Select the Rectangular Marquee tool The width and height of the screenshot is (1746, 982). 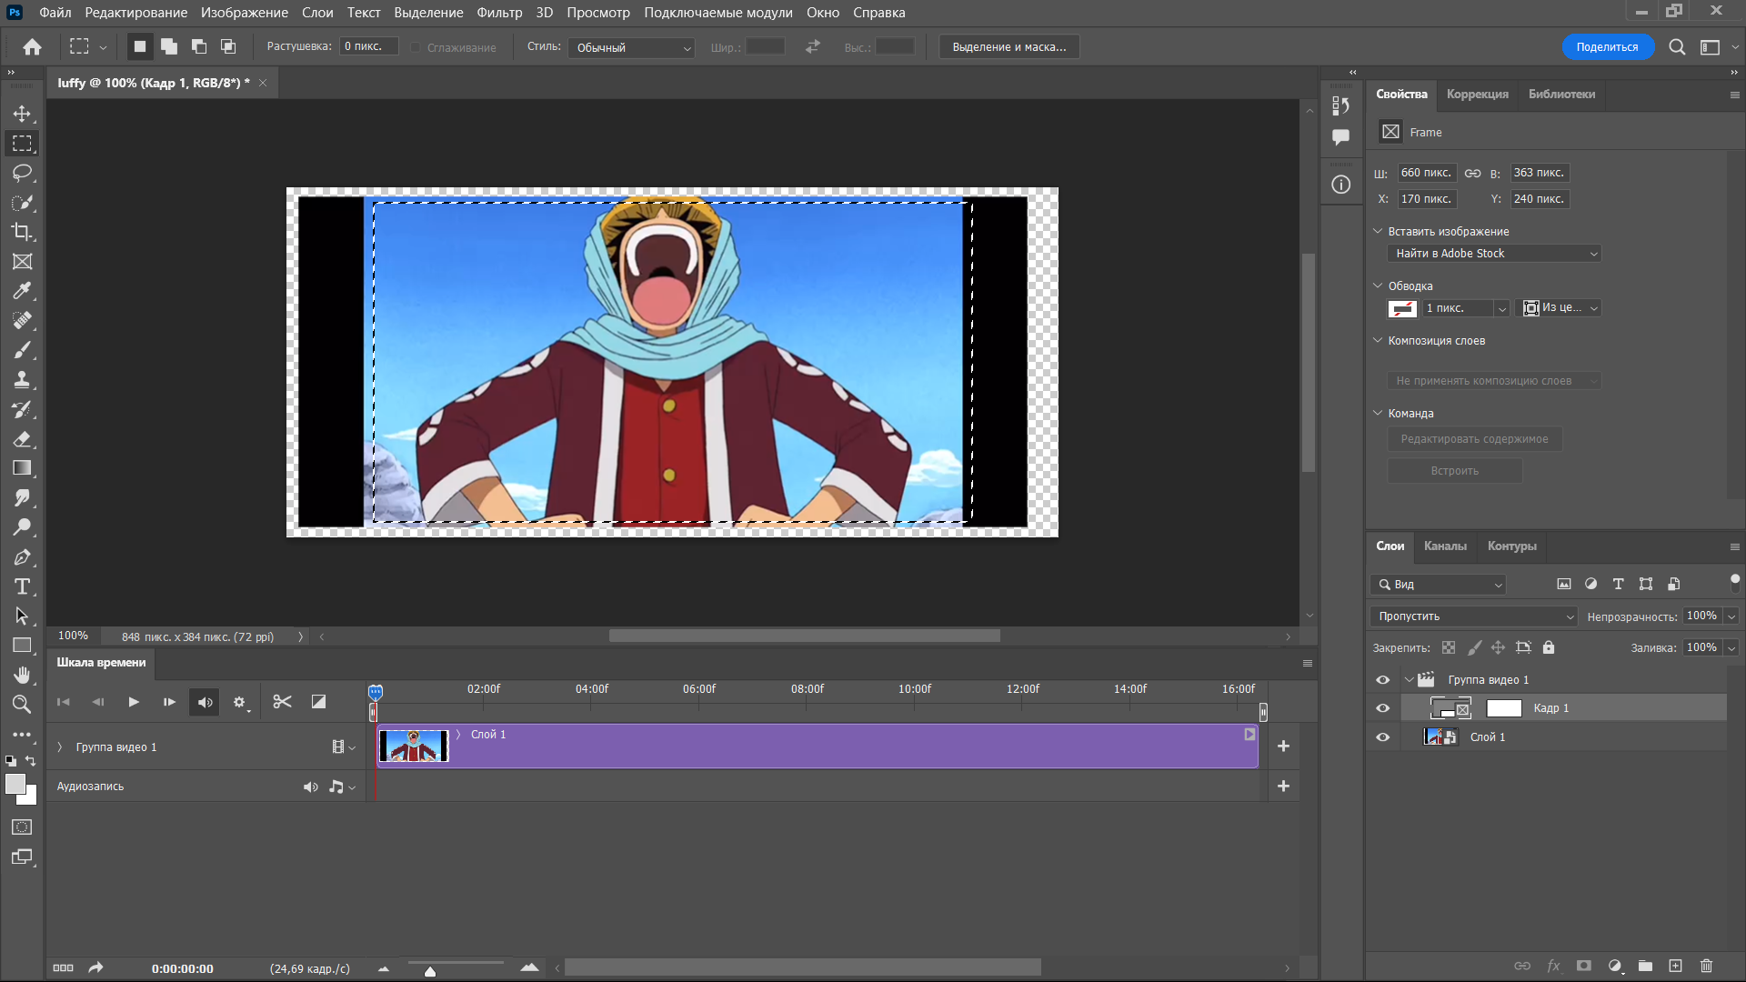point(22,143)
